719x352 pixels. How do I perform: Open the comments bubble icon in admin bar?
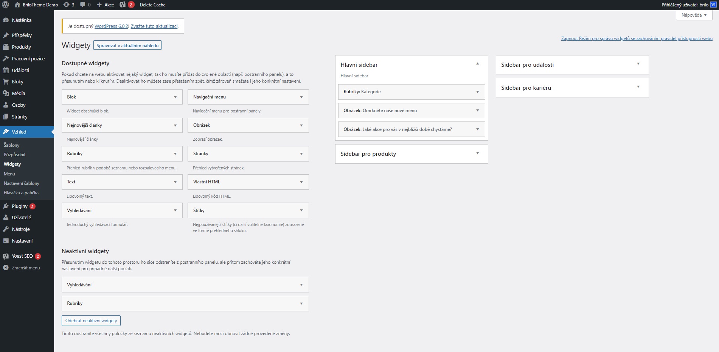click(82, 5)
